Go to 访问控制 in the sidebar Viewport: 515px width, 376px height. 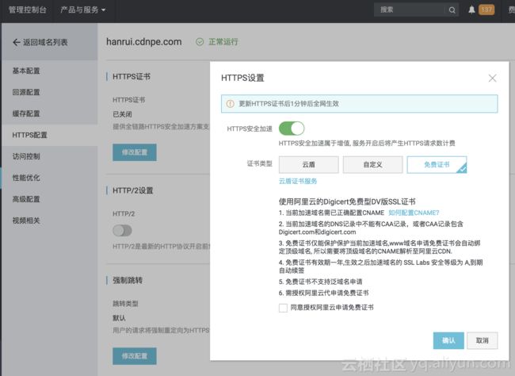(26, 156)
